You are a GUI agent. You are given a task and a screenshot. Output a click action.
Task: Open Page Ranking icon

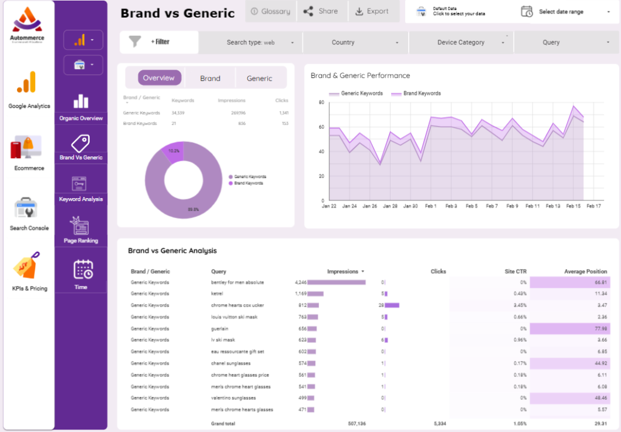click(x=79, y=225)
